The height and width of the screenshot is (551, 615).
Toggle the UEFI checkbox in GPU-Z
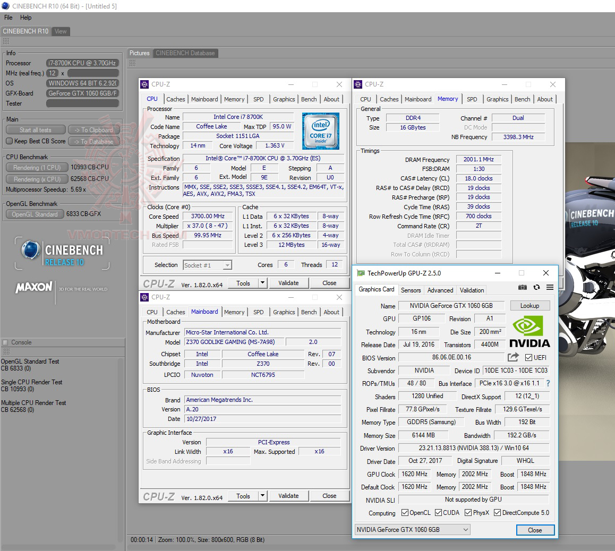point(528,357)
